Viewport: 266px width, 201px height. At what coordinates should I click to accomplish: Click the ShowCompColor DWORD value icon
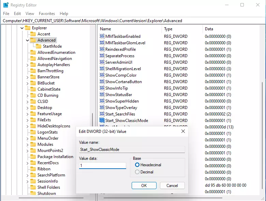pos(102,75)
